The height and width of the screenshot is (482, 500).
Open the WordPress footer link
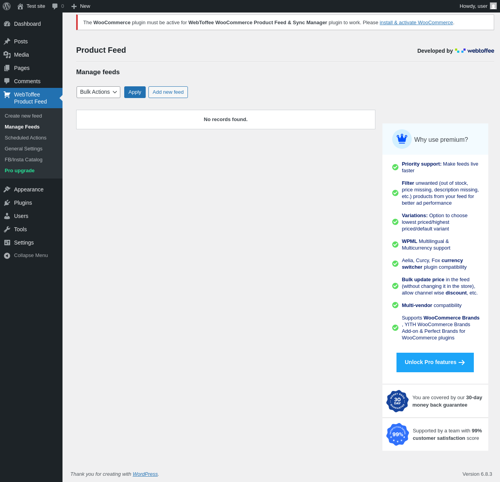tap(145, 474)
